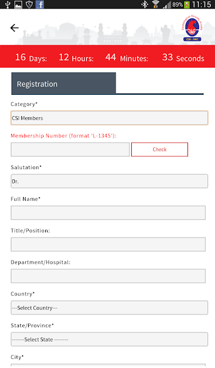Tap the image notification icon in status bar
Viewport: 215px width, 368px height.
[x=18, y=5]
